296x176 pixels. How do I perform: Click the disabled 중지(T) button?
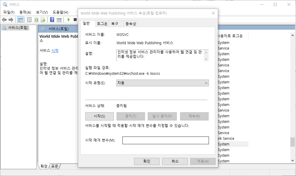coord(131,116)
